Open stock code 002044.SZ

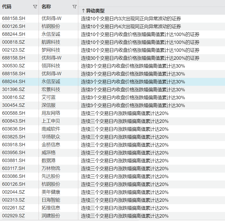click(13, 192)
